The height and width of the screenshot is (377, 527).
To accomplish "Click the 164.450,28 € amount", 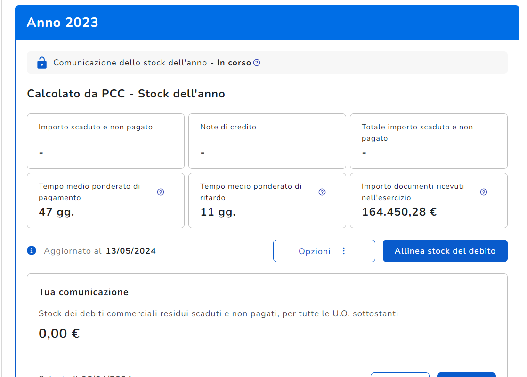I will coord(399,212).
